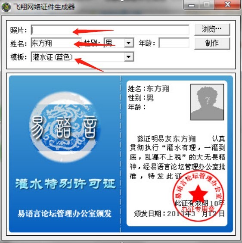Screen dimensions: 242x243
Task: Click the 性别:男 line on the card
Action: [x=141, y=98]
